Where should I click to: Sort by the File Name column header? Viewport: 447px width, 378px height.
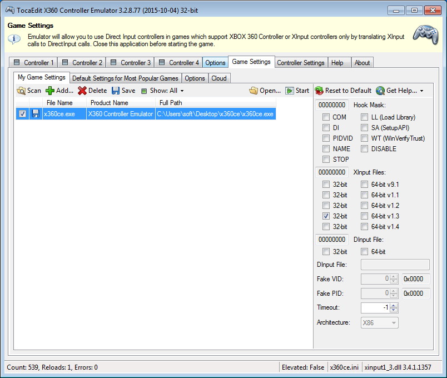tap(64, 103)
